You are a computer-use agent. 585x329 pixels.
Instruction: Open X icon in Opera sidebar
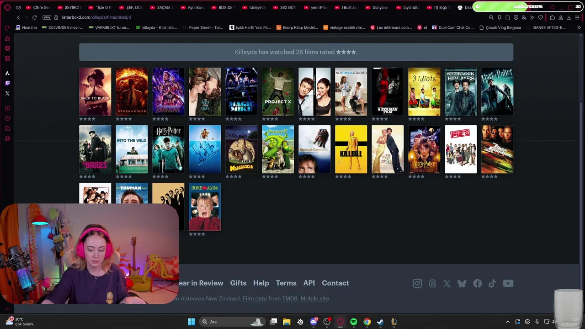pos(7,93)
